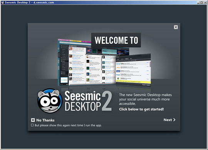Maximize the Seesmic Desktop 2 window
Screen dimensions: 208x150
click(201, 2)
